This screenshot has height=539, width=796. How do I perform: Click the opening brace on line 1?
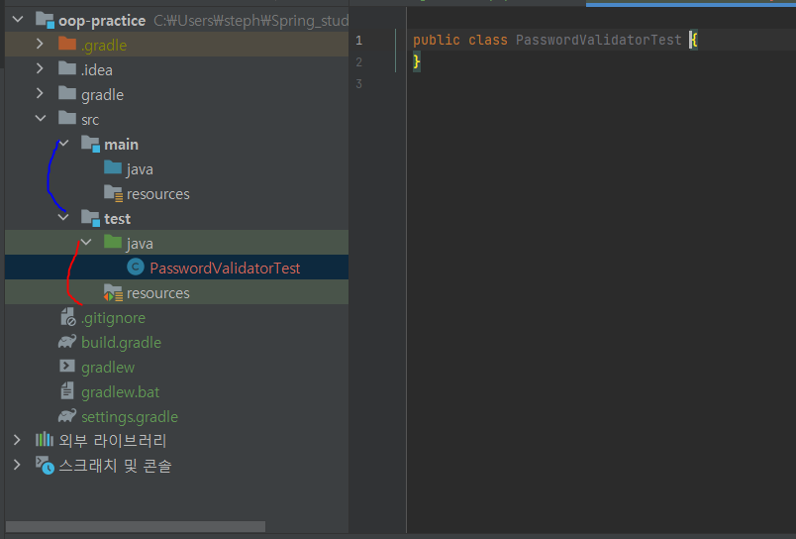[693, 41]
